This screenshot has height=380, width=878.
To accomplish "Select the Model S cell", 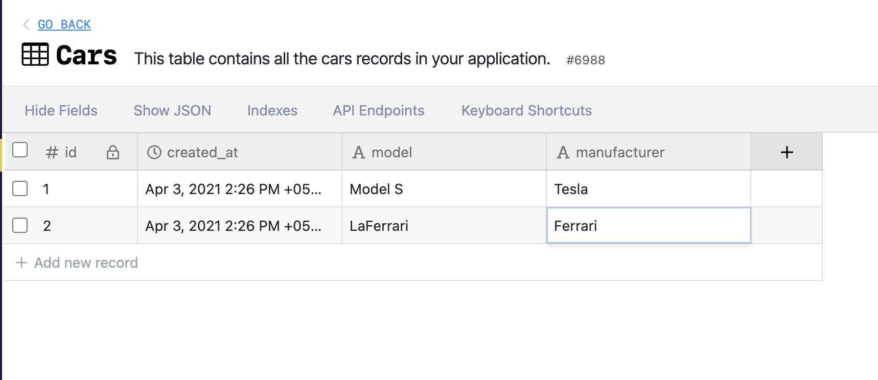I will (x=444, y=189).
